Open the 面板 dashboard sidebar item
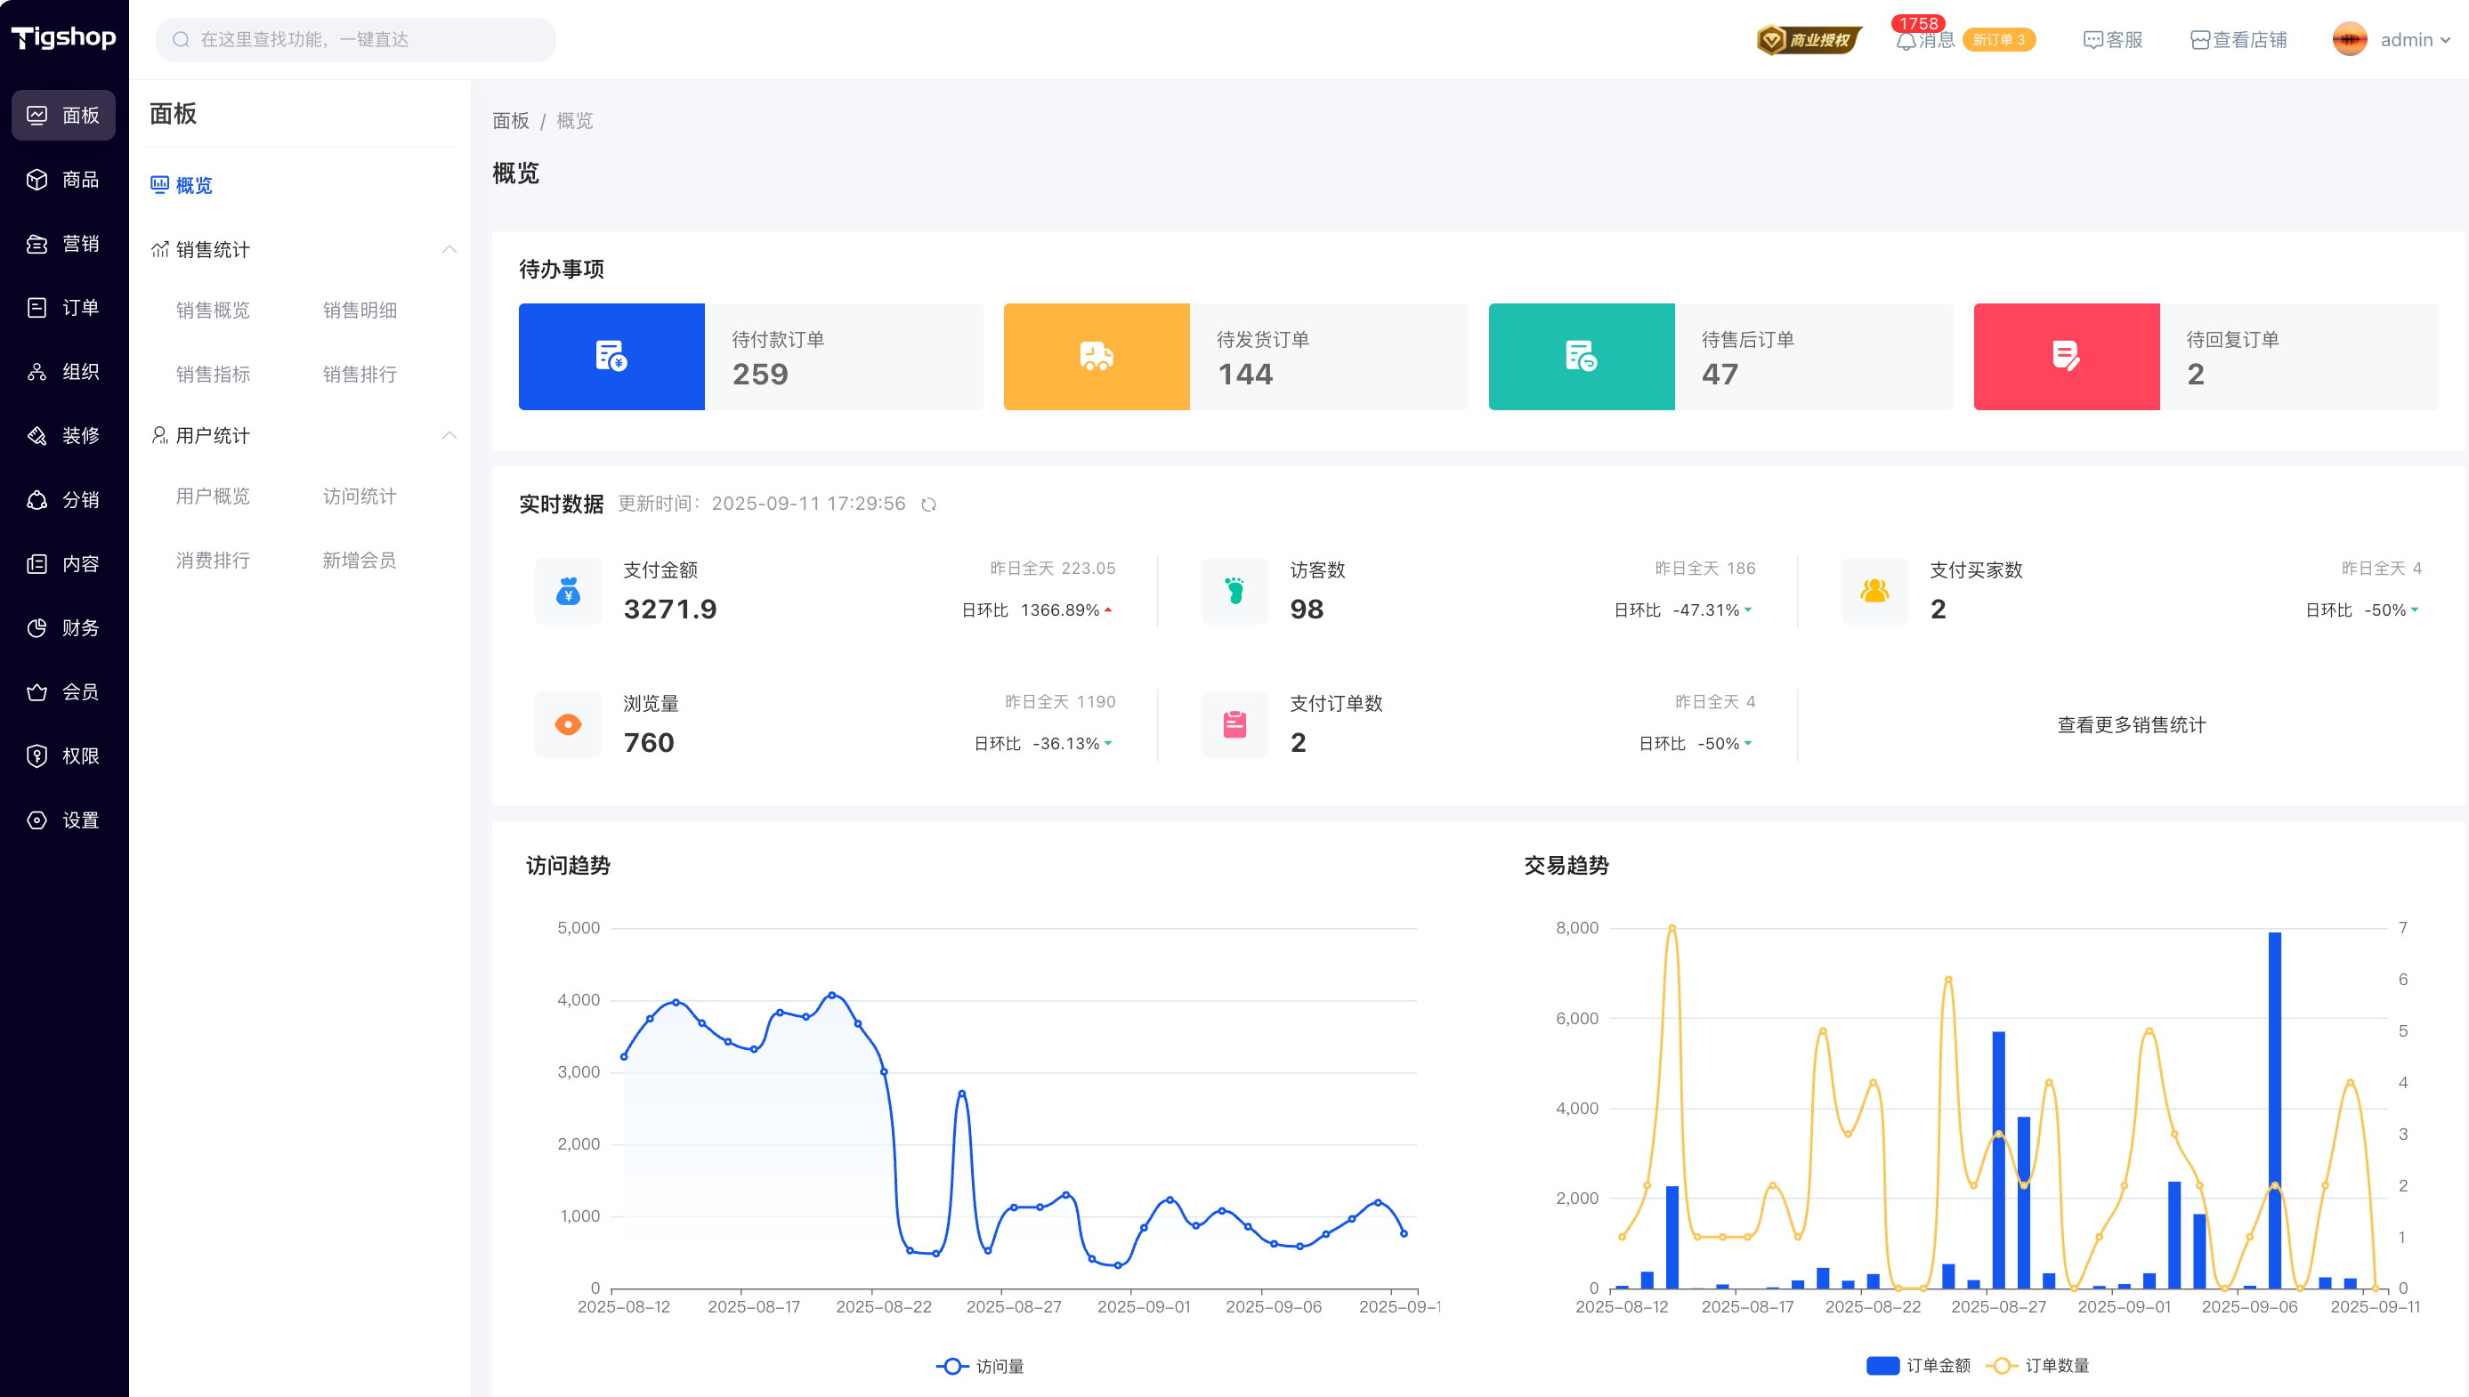The height and width of the screenshot is (1397, 2469). coord(63,115)
